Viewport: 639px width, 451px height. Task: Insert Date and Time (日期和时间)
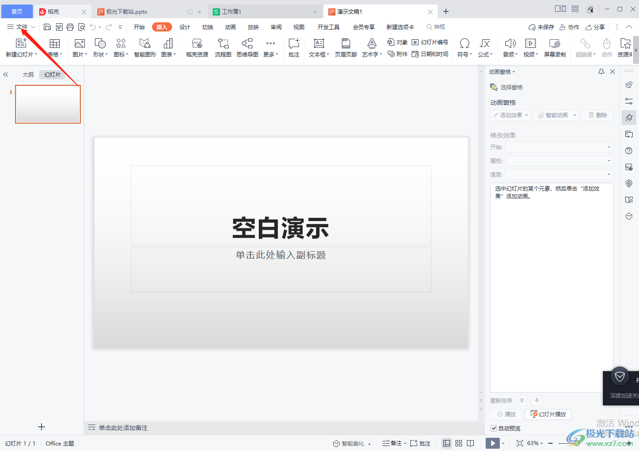tap(429, 54)
